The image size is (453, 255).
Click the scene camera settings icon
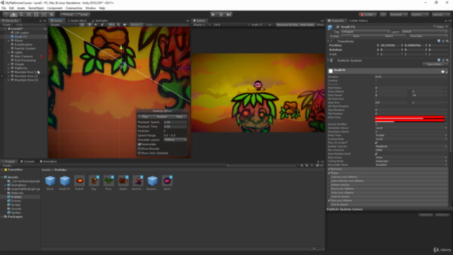click(x=125, y=25)
